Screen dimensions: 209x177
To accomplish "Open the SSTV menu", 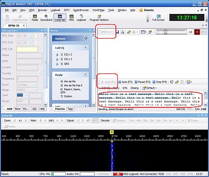I will pyautogui.click(x=67, y=10).
